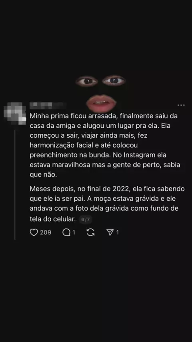The image size is (192, 342).
Task: Tap the share count beside paper plane
Action: pos(118,233)
